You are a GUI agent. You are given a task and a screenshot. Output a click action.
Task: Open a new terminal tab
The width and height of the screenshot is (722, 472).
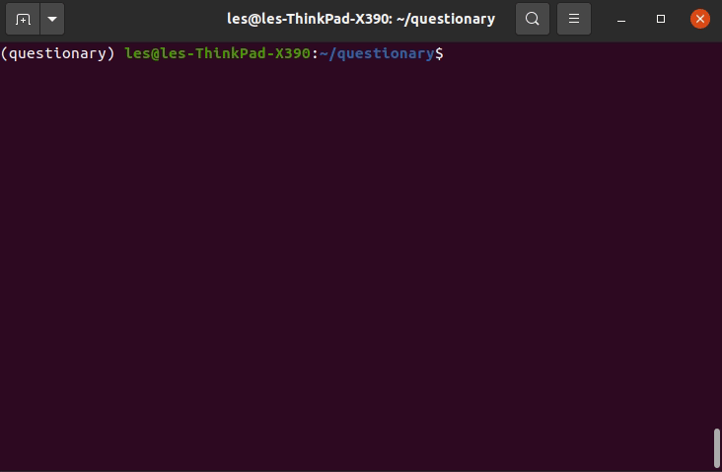[23, 19]
